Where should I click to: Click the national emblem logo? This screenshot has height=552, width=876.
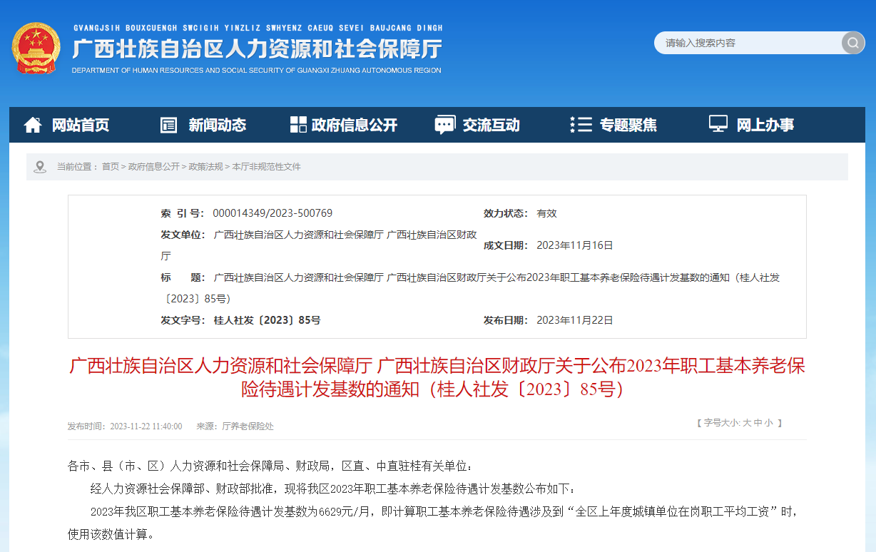pos(36,48)
